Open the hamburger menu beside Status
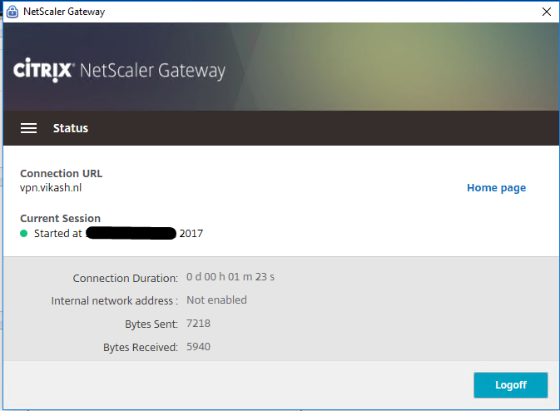 tap(28, 128)
